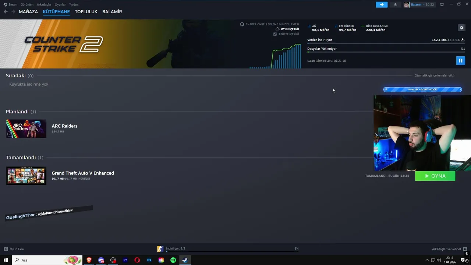The width and height of the screenshot is (471, 265).
Task: Open the MAĞAZA tab
Action: 28,12
